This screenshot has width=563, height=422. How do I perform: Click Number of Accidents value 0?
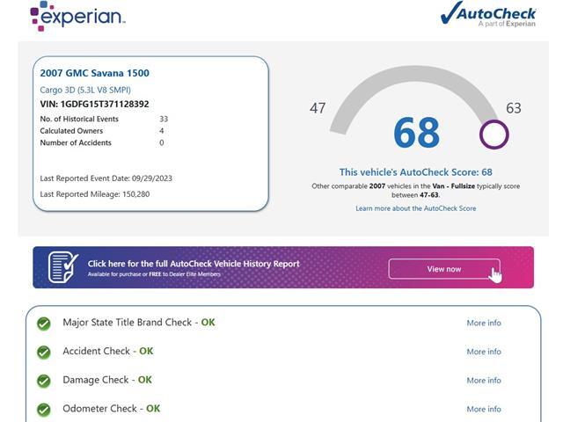tap(162, 142)
